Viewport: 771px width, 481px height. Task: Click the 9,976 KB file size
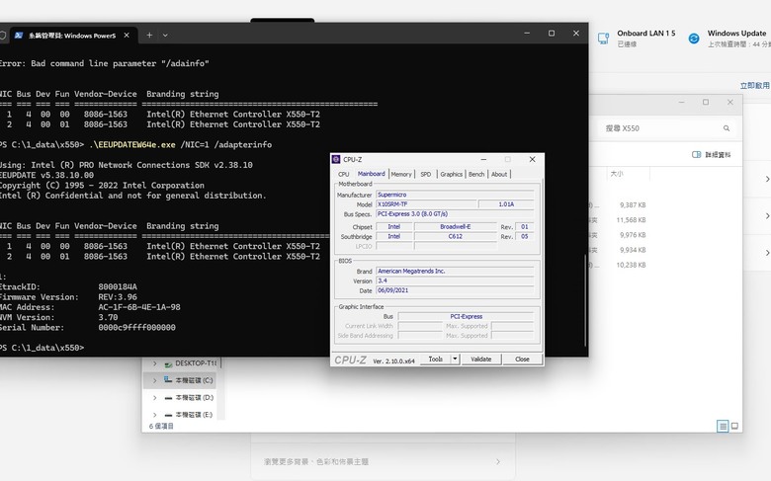[633, 235]
